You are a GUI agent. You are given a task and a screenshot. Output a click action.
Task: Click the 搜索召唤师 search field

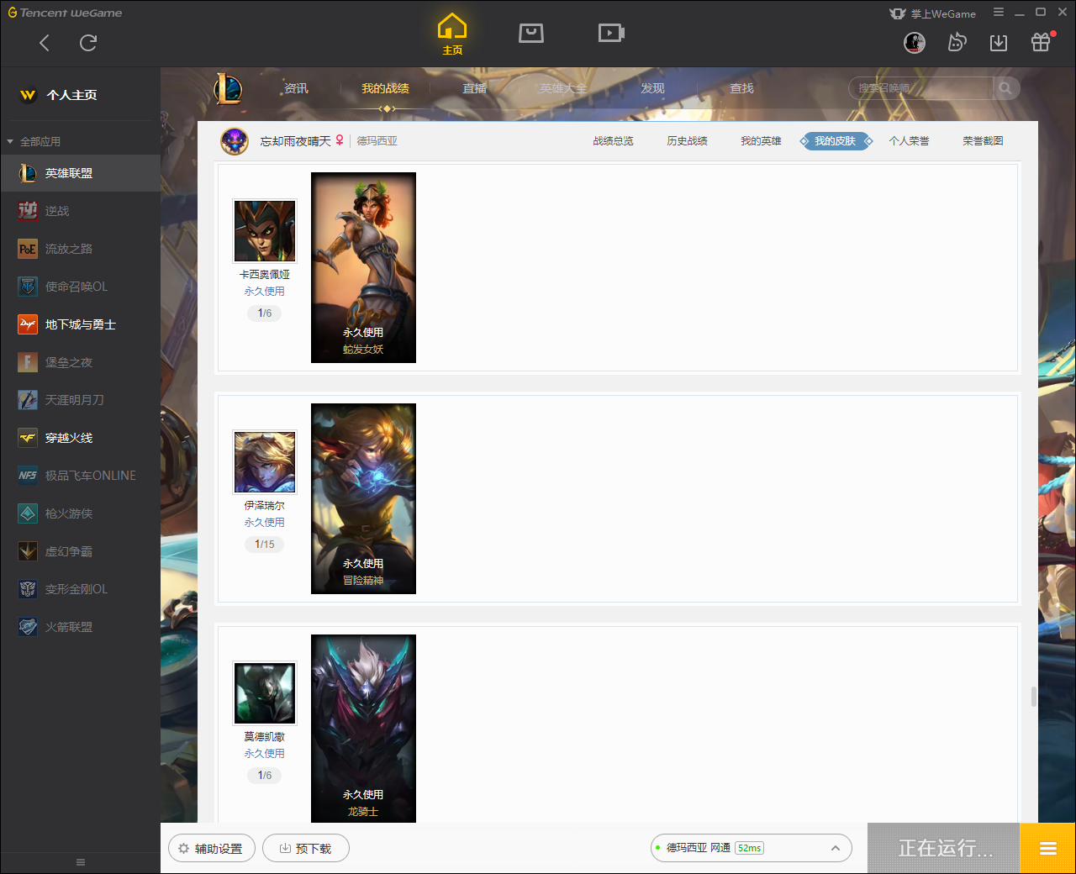pyautogui.click(x=921, y=88)
